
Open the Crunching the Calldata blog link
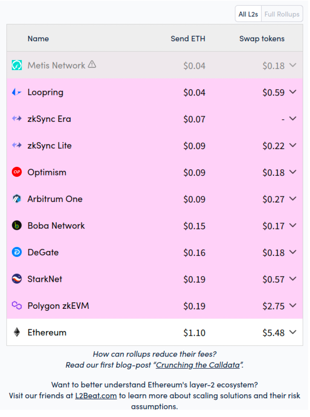pos(198,365)
